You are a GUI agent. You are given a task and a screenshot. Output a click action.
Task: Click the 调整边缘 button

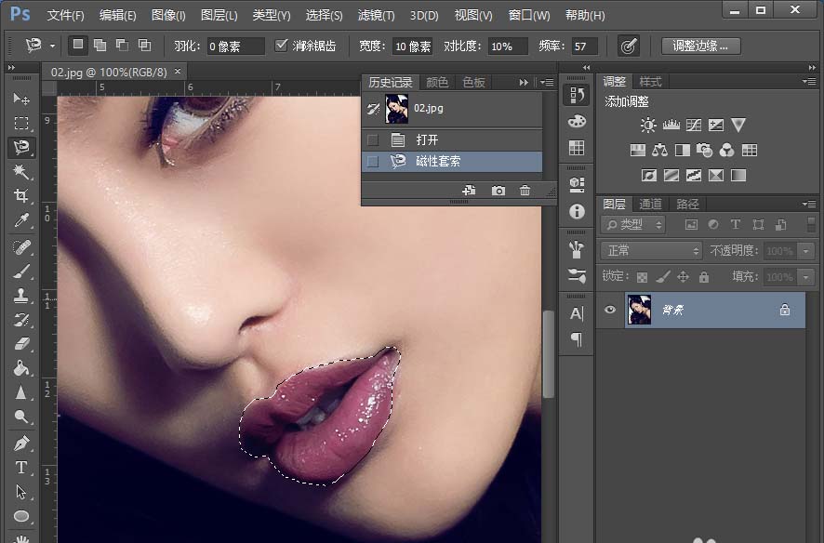[700, 46]
